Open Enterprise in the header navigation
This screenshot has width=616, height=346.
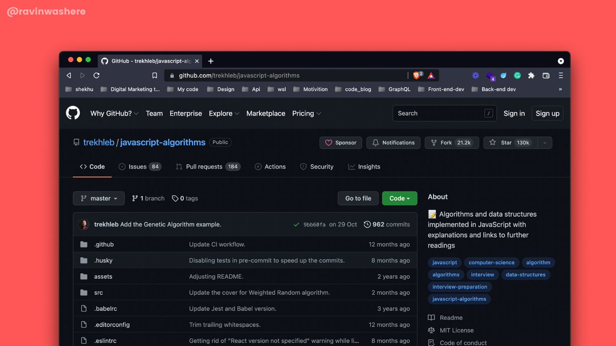tap(186, 113)
